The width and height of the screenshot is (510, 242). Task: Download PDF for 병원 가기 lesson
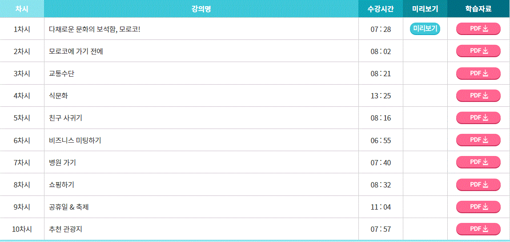478,162
